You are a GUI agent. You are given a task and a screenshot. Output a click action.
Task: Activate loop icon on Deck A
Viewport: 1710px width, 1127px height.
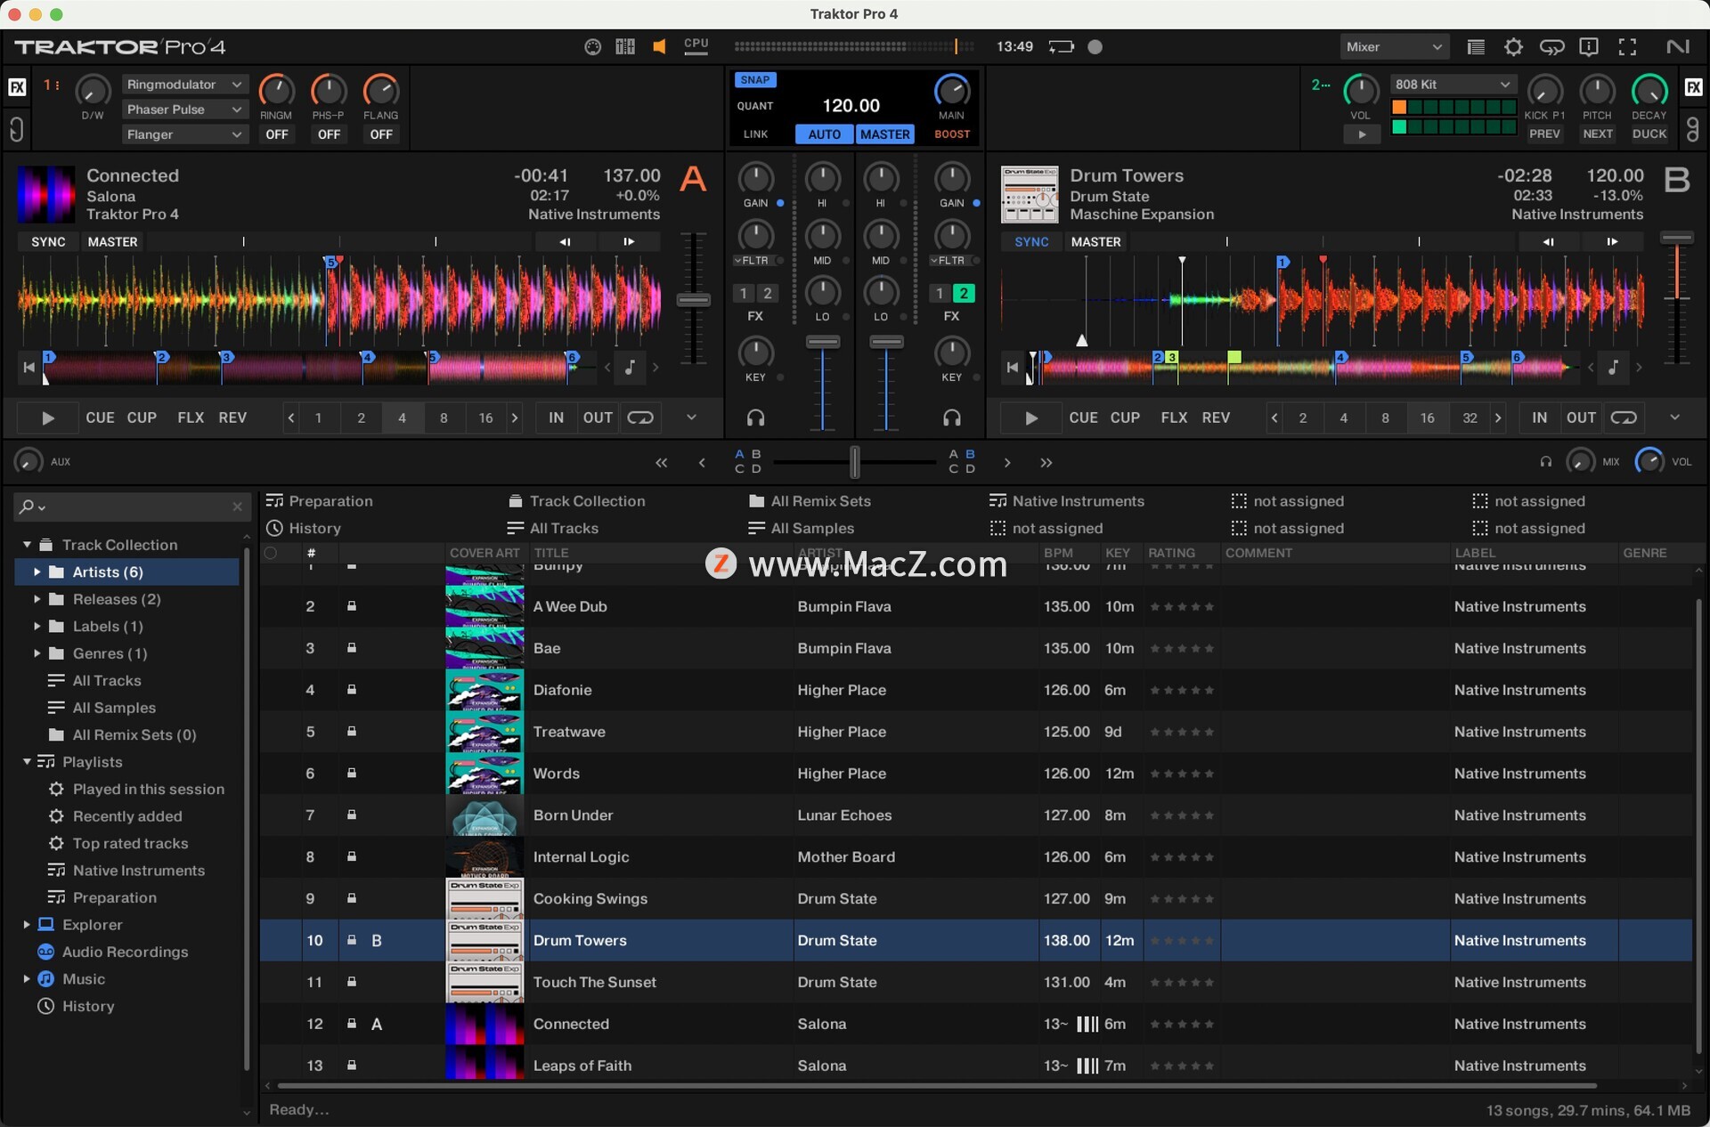tap(640, 418)
